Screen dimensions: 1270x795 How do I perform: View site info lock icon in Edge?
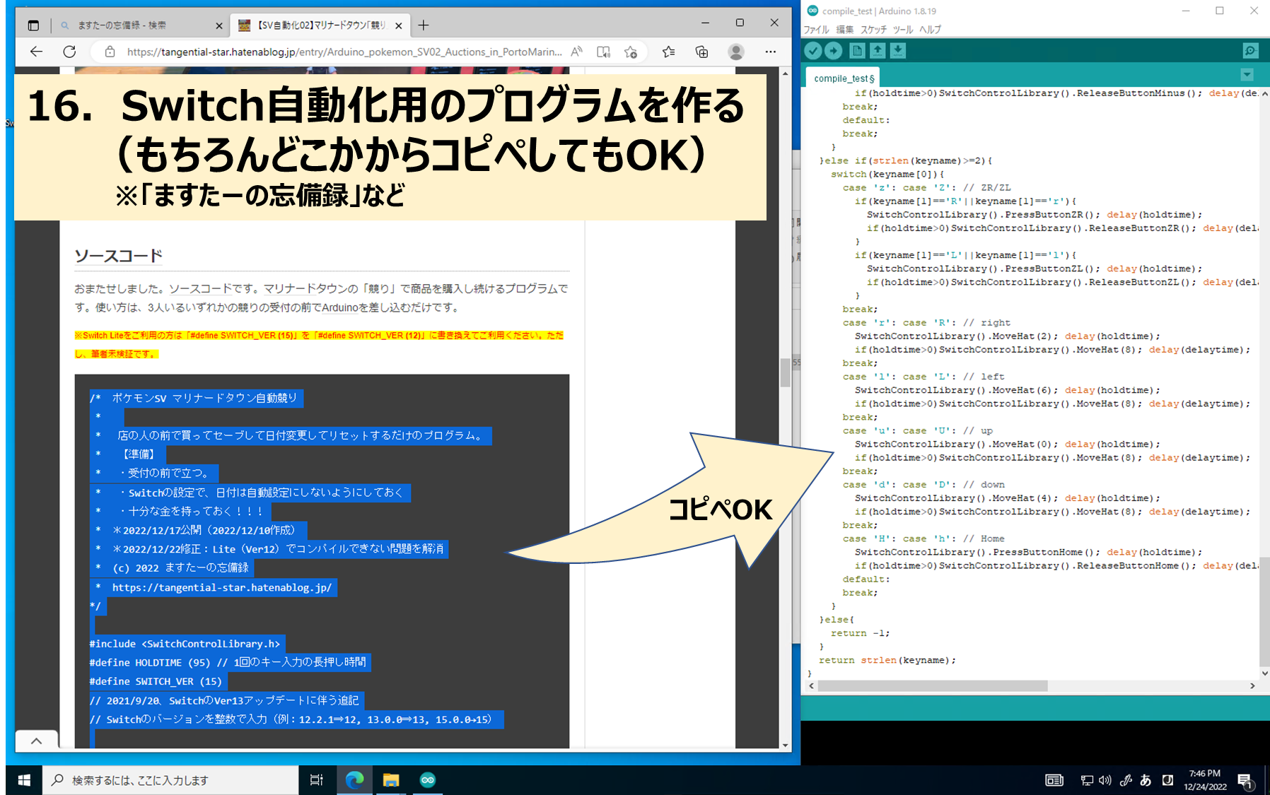pyautogui.click(x=110, y=52)
